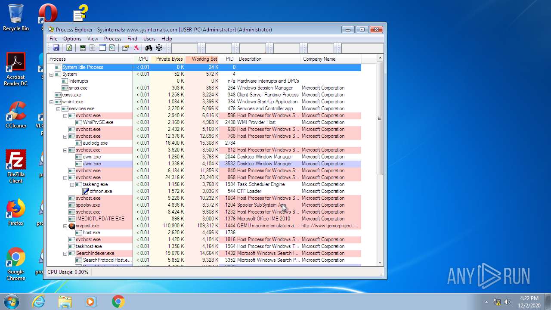The height and width of the screenshot is (310, 551).
Task: Open the Help menu
Action: click(x=167, y=39)
